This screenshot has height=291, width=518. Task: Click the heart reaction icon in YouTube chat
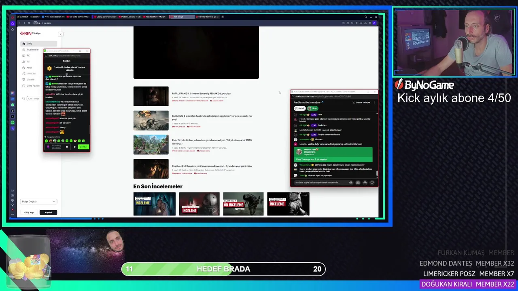372,183
